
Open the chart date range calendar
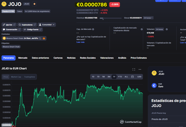[x=133, y=77]
